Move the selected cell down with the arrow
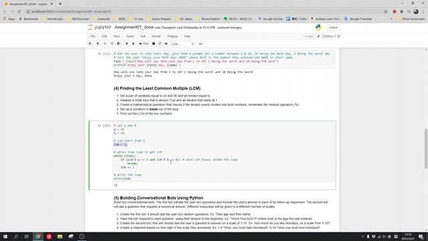This screenshot has width=428, height=241. (x=133, y=44)
